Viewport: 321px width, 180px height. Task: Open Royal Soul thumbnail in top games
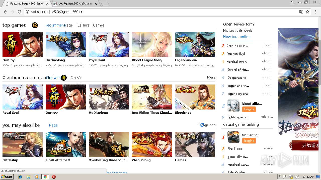[109, 44]
